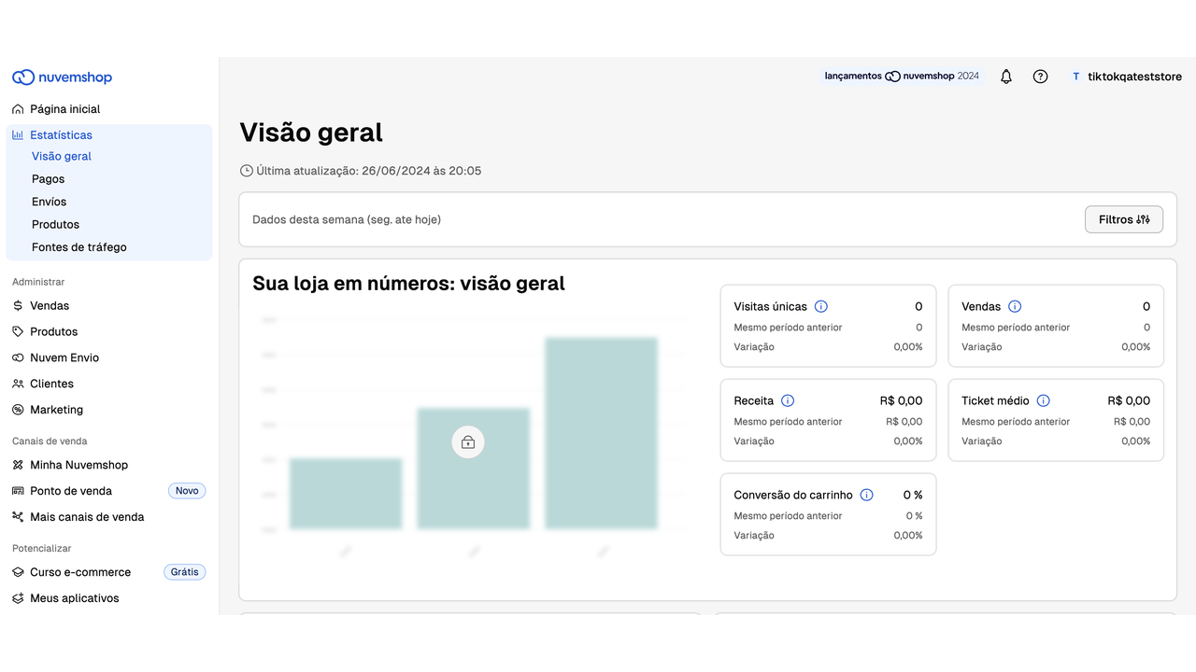Go to Pagos statistics submenu
This screenshot has width=1196, height=672.
[48, 179]
